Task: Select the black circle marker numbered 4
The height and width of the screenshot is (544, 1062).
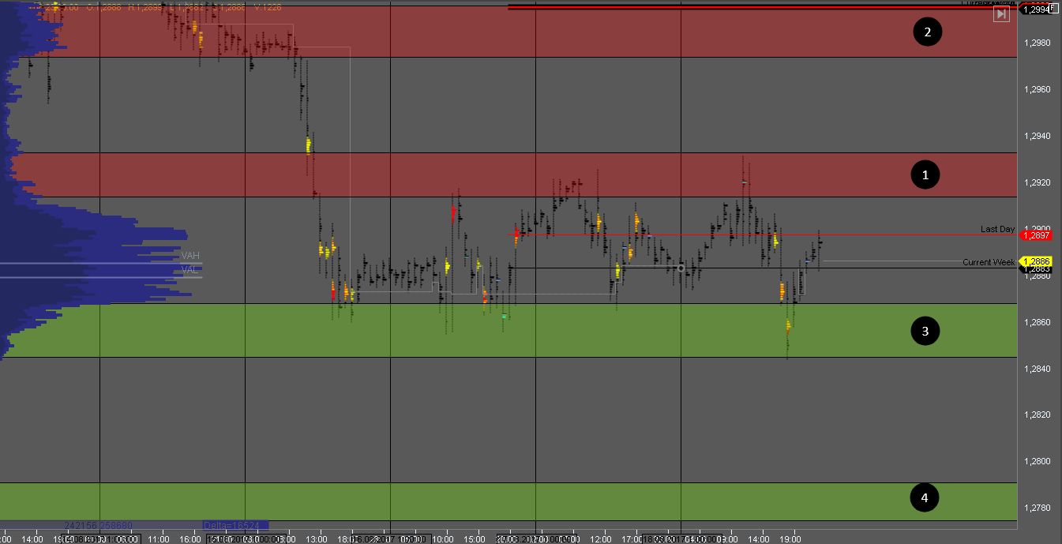Action: tap(924, 497)
